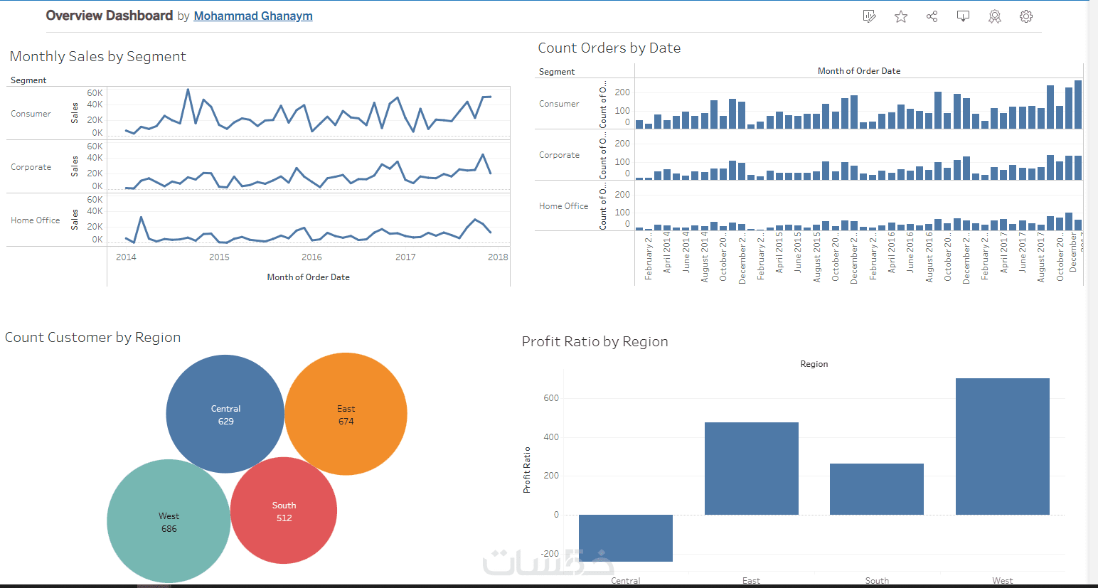1098x588 pixels.
Task: Click the East profit ratio bar
Action: click(x=752, y=469)
